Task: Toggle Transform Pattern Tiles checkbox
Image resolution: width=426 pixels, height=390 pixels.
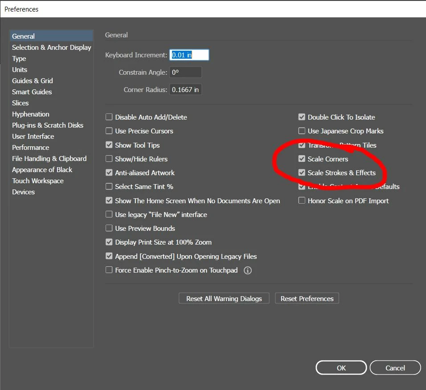Action: click(x=302, y=145)
